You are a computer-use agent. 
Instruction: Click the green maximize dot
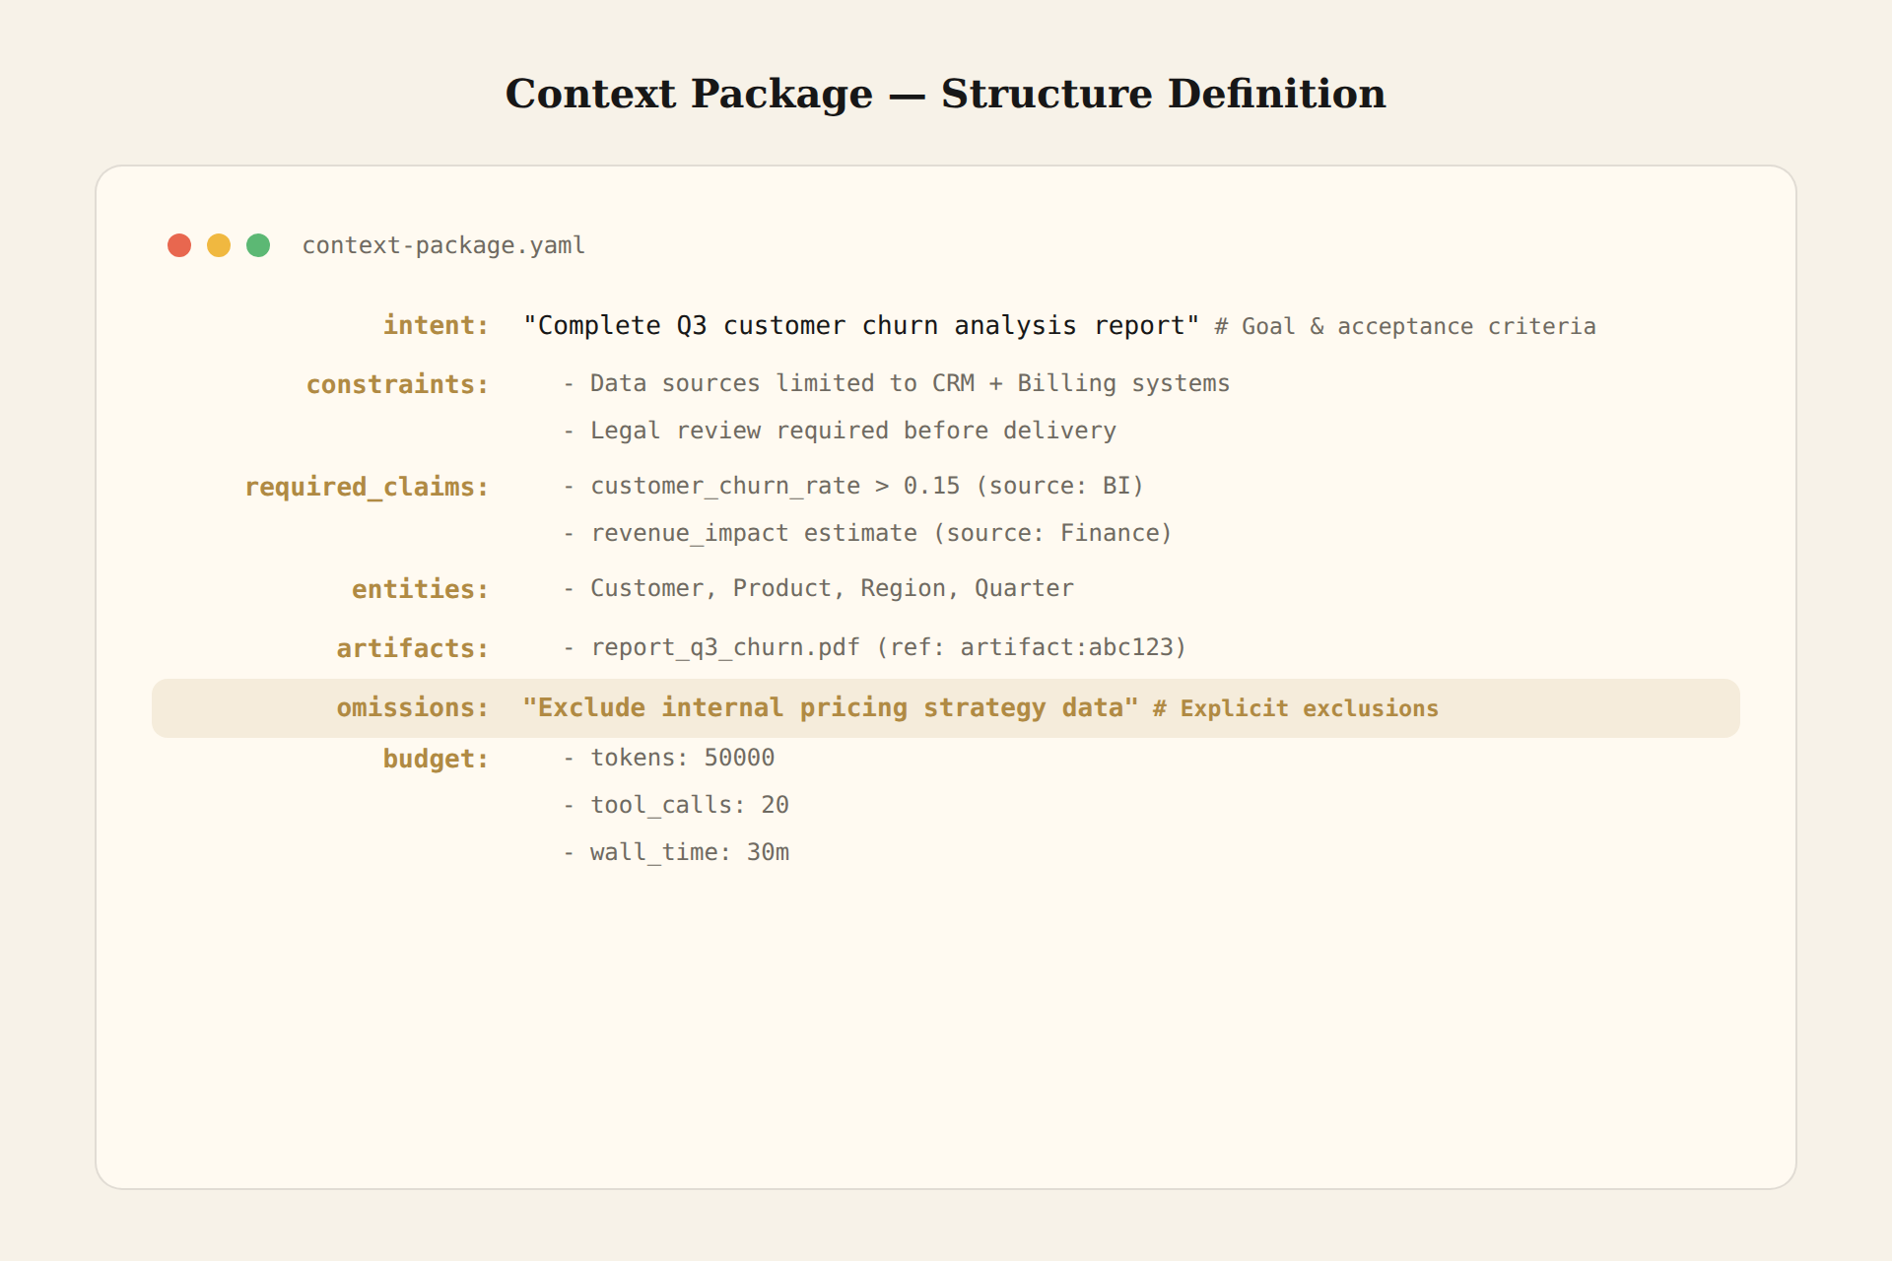tap(258, 245)
